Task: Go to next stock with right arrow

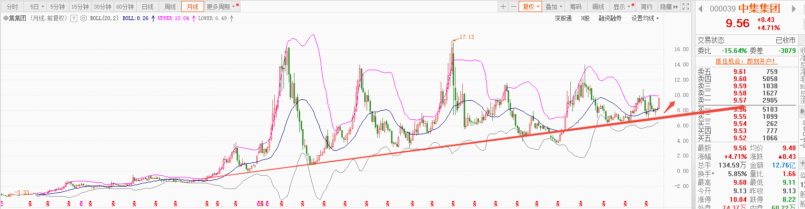Action: click(794, 9)
